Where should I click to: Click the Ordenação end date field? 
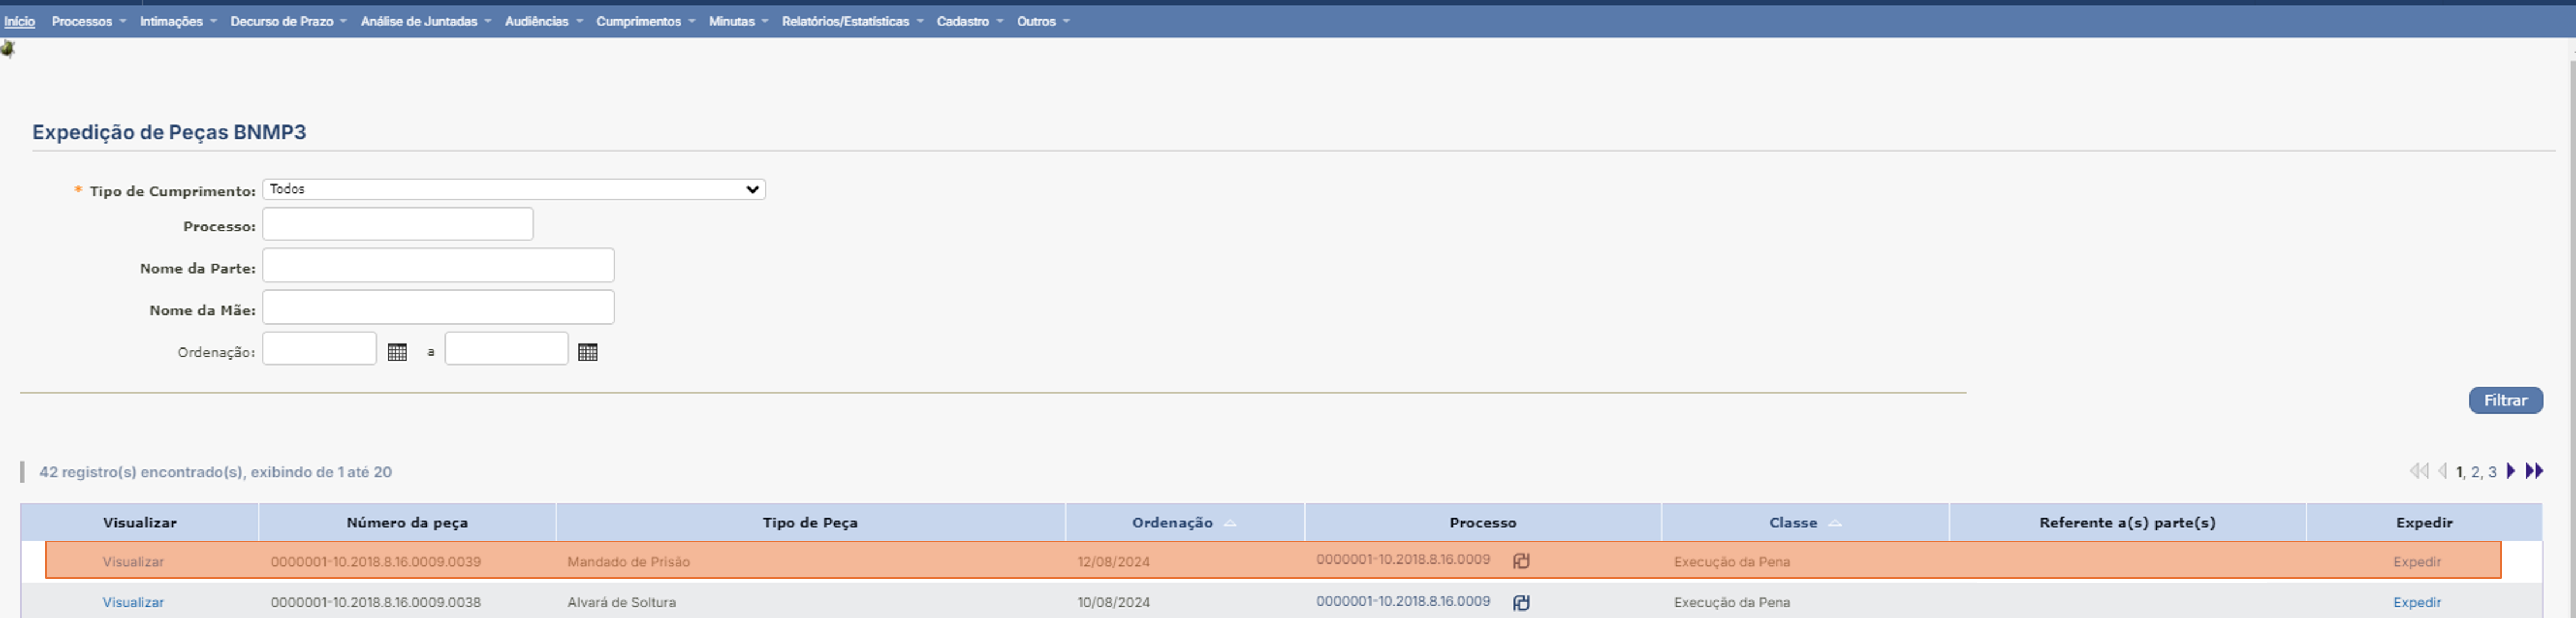(x=506, y=348)
